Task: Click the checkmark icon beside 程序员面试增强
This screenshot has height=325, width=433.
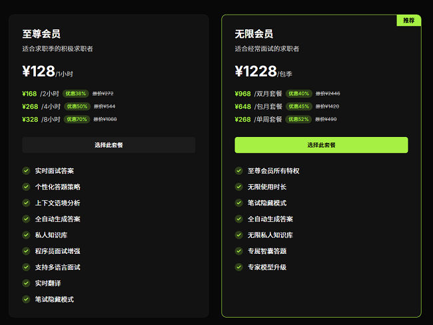Action: tap(26, 251)
